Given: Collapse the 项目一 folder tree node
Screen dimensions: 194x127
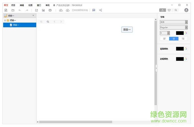Looking at the screenshot, I should tap(5, 20).
